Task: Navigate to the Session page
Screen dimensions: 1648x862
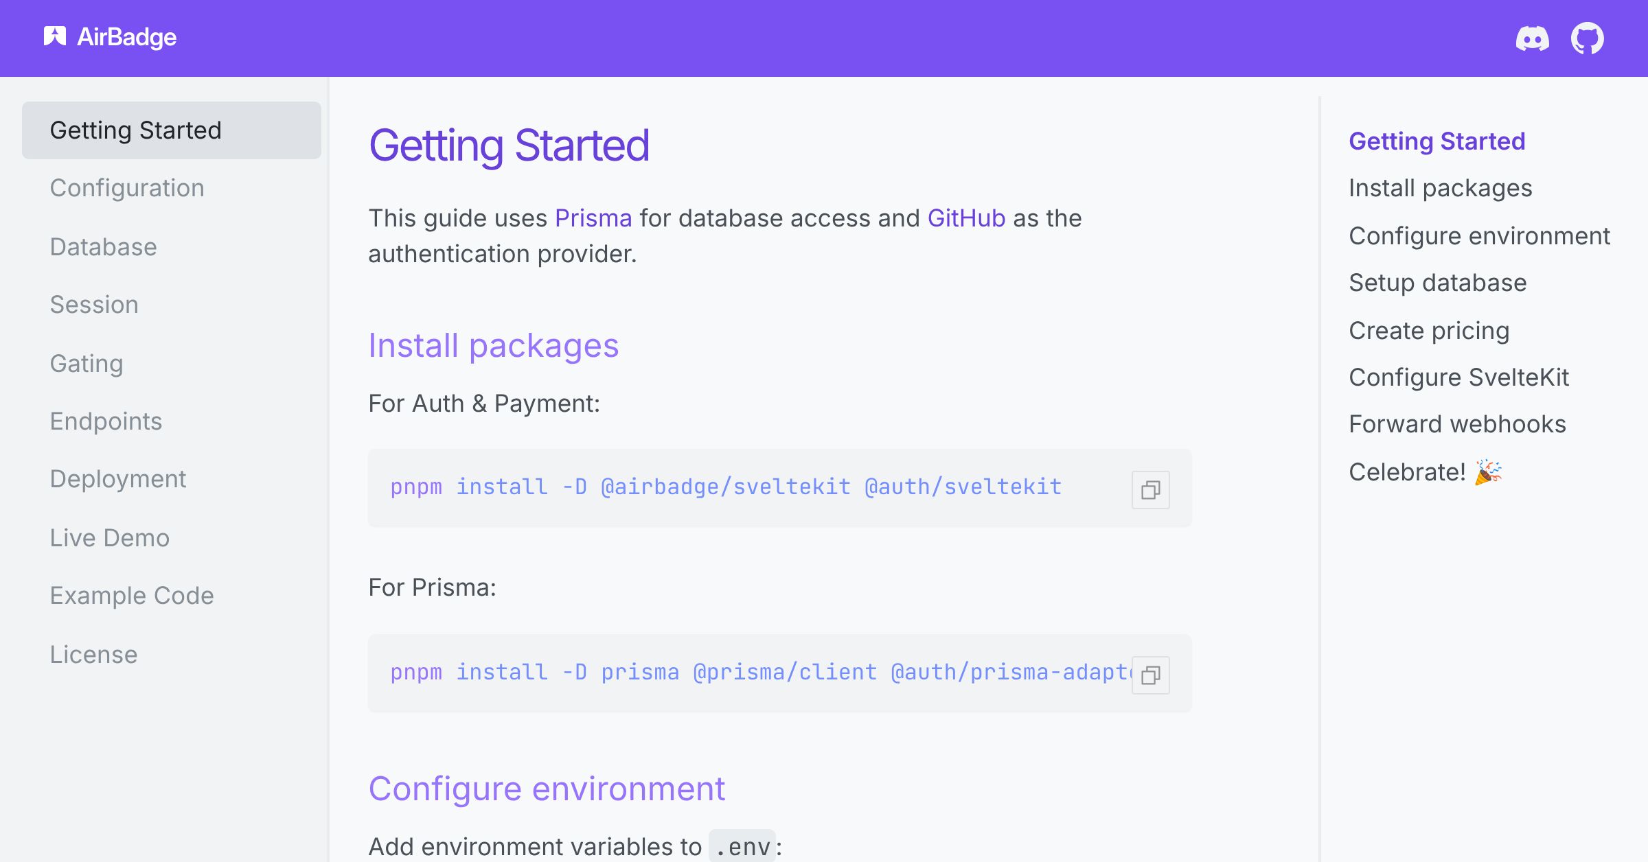Action: click(x=94, y=304)
